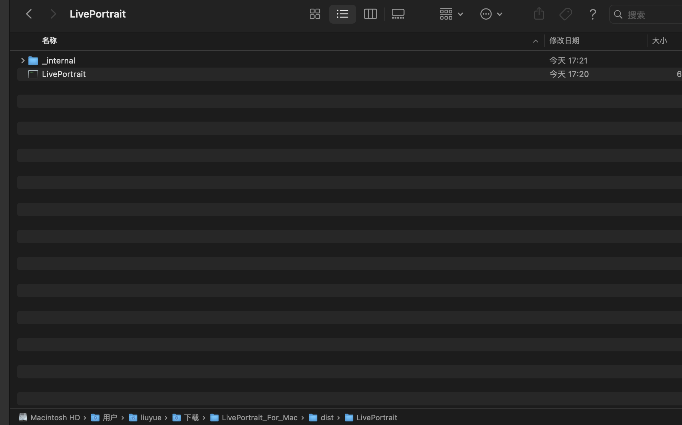Switch to icon grid view

coord(315,14)
